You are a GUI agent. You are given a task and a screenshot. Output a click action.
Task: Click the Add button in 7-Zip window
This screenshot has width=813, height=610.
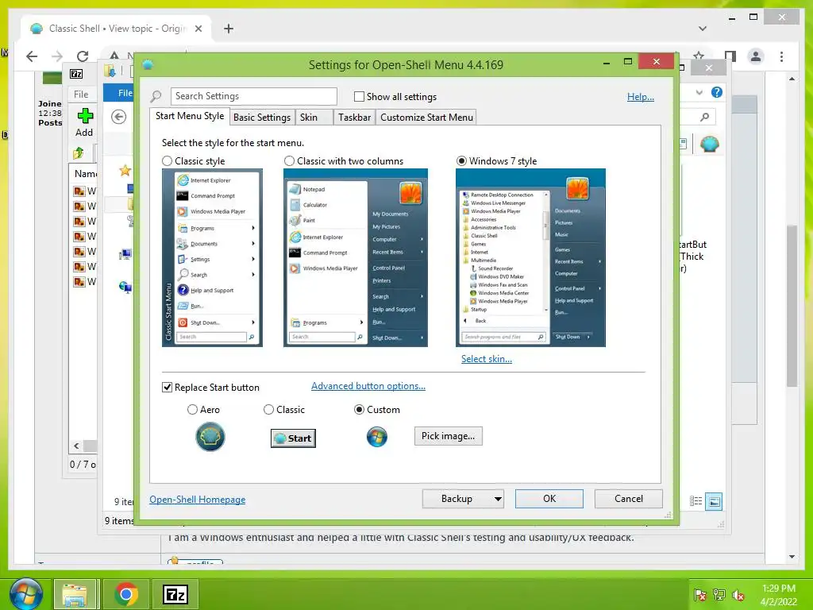pyautogui.click(x=84, y=122)
